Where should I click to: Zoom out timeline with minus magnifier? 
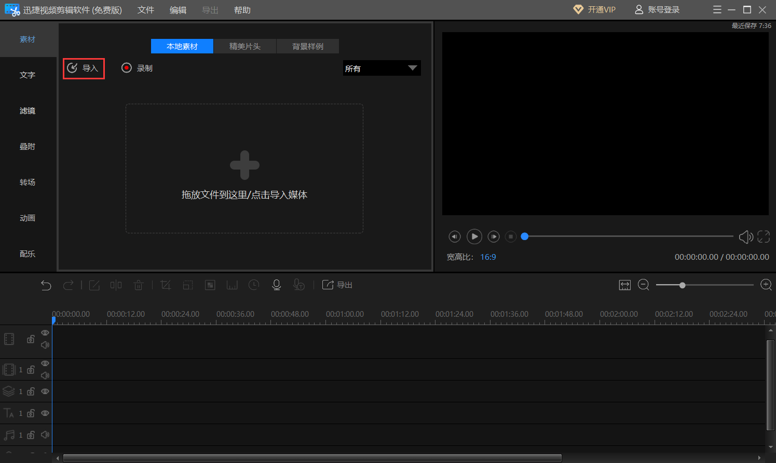pos(644,285)
